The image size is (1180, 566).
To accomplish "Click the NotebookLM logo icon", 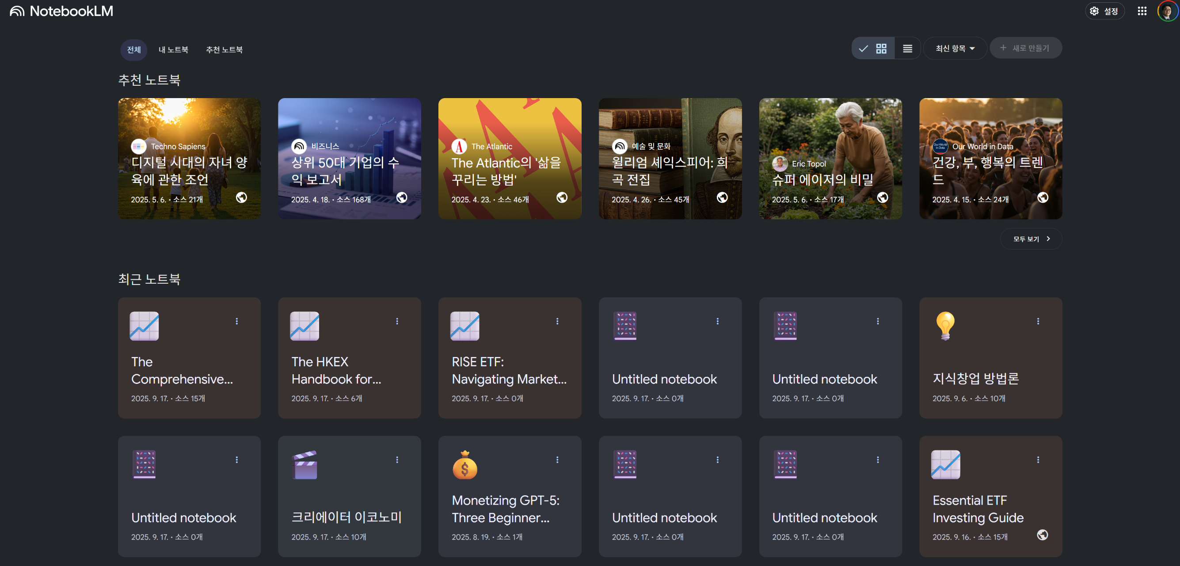I will [x=17, y=11].
